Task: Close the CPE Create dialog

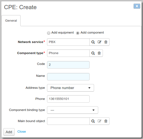Action: [x=137, y=6]
